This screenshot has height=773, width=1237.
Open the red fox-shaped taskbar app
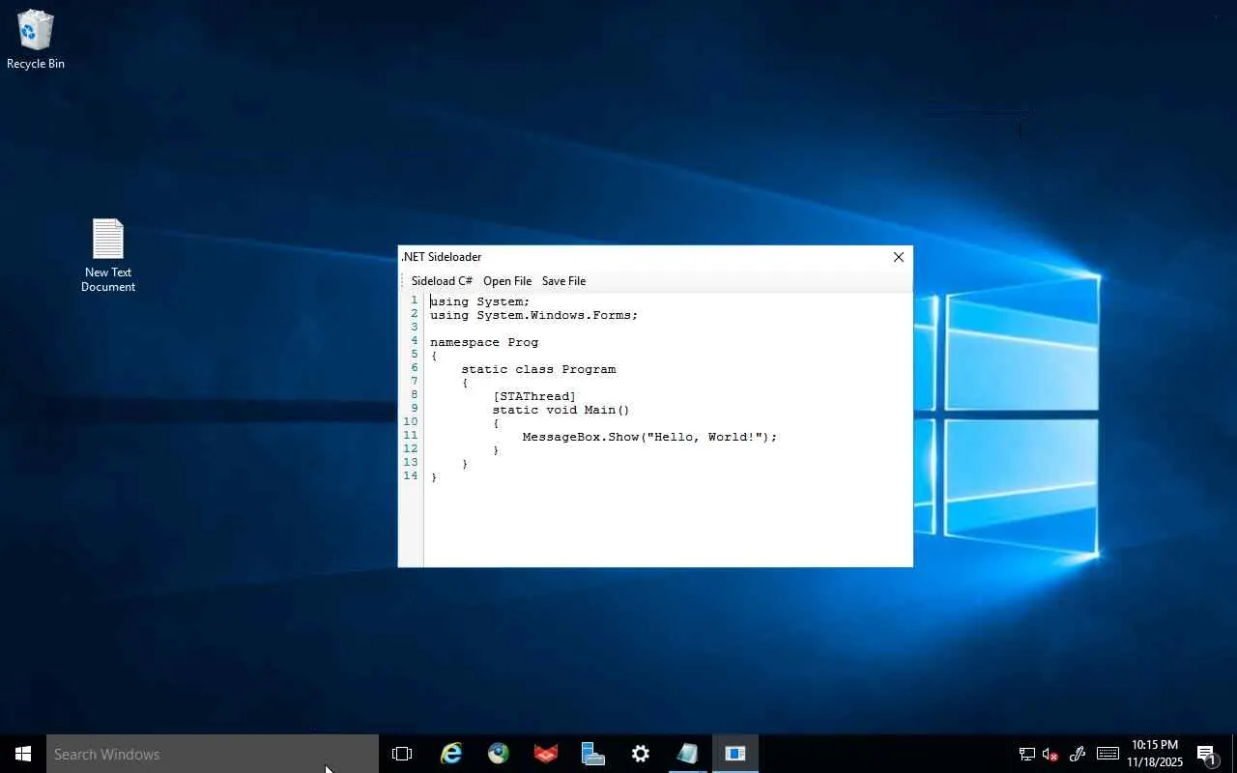click(x=546, y=754)
